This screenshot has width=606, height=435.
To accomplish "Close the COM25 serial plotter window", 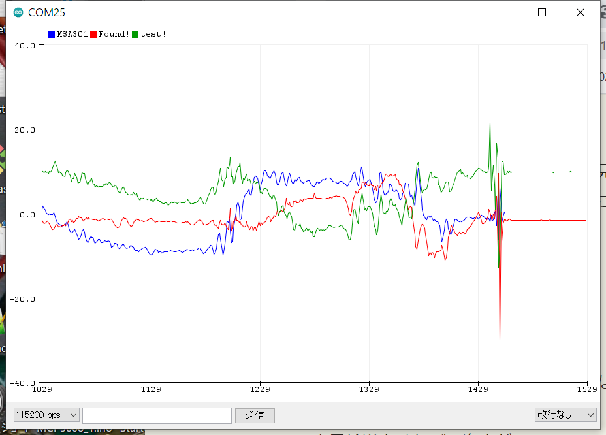I will tap(580, 12).
